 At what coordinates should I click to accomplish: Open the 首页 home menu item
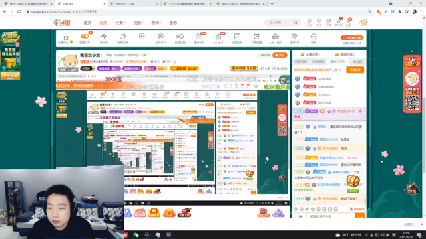[87, 23]
